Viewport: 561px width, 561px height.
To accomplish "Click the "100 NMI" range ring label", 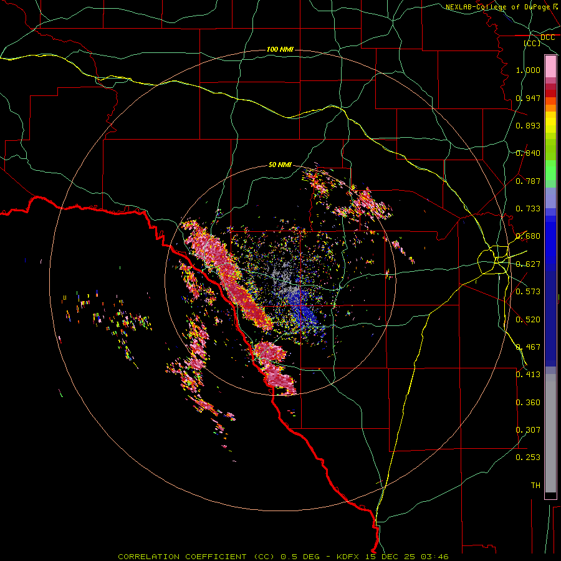I will 280,49.
